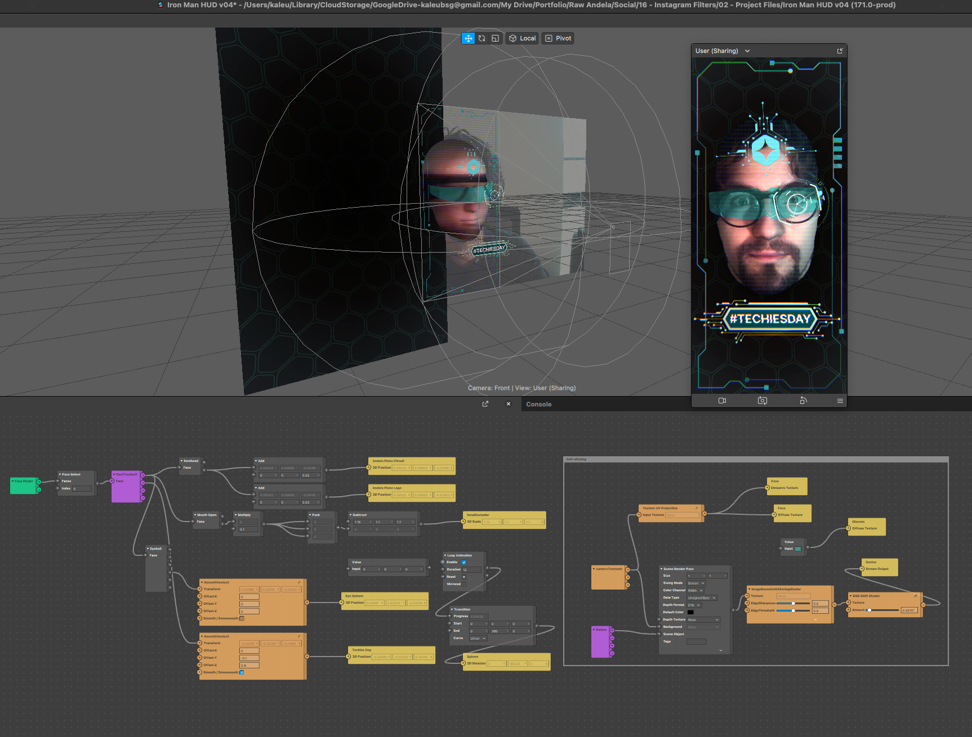This screenshot has width=972, height=737.
Task: Toggle Local coordinate space button
Action: (x=522, y=38)
